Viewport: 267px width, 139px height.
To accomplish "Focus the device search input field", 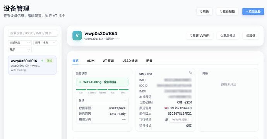I will tap(33, 33).
